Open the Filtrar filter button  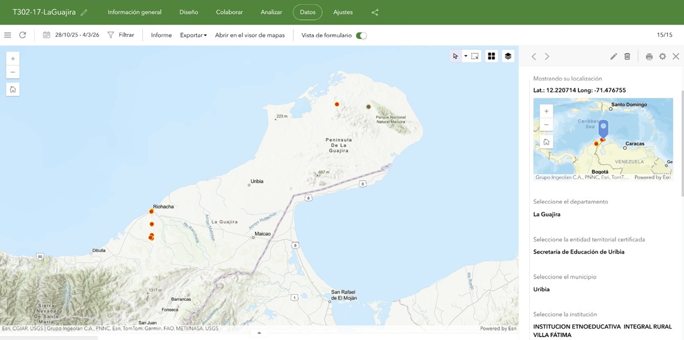pos(121,35)
